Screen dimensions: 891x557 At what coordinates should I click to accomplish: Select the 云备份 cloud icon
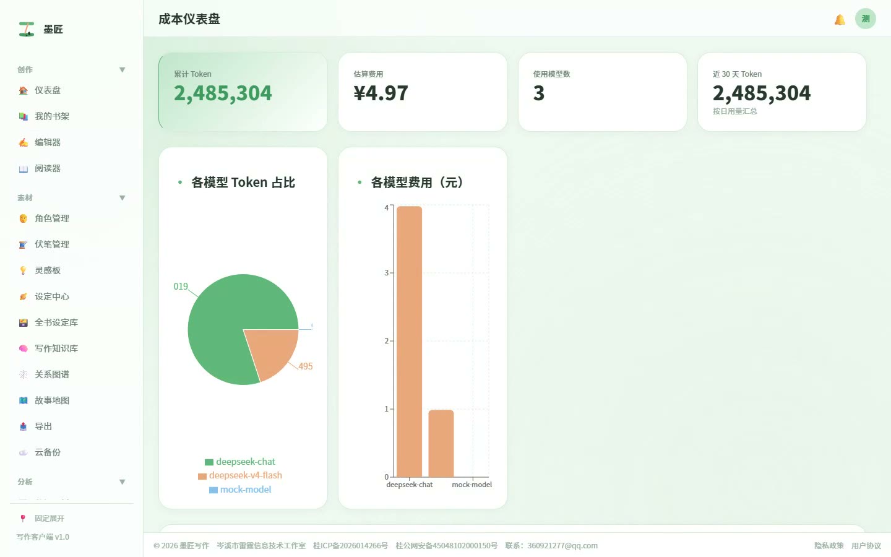(x=23, y=452)
